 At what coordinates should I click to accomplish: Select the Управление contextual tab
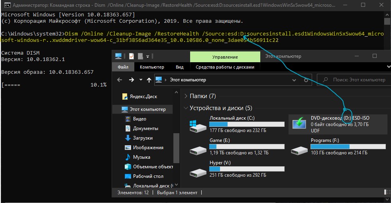[225, 57]
